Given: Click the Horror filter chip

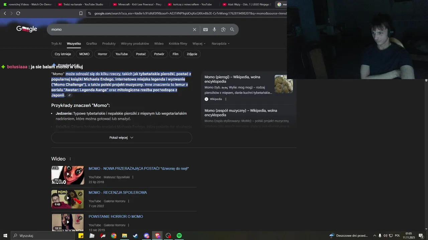Looking at the screenshot, I should click(102, 54).
